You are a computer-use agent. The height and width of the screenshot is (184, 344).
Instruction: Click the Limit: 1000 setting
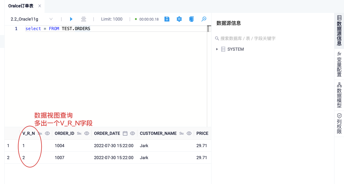(112, 19)
